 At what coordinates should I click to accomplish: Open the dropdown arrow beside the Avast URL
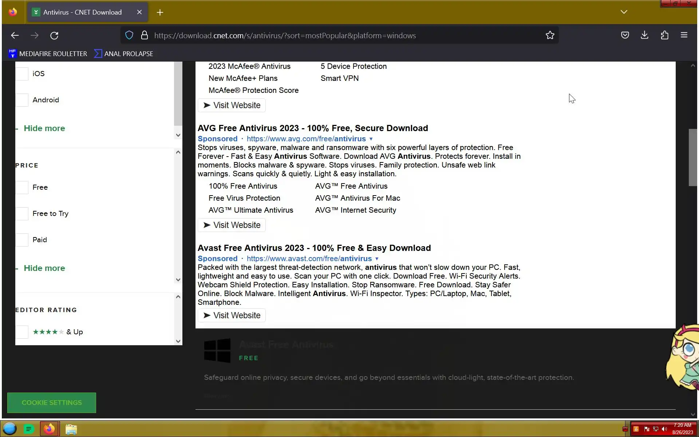tap(377, 259)
